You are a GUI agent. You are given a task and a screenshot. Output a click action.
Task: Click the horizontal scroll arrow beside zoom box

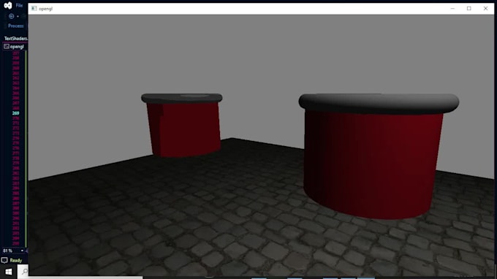click(26, 251)
